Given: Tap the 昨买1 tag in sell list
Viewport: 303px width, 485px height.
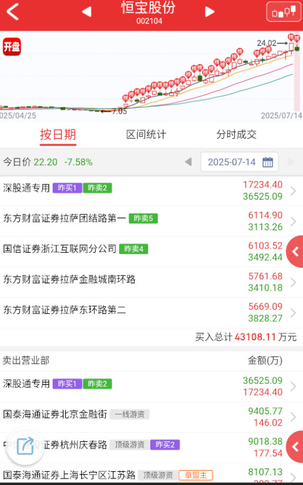Looking at the screenshot, I should click(x=67, y=384).
